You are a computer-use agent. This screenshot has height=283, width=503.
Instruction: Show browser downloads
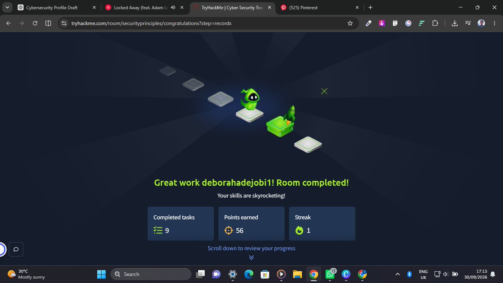[x=455, y=23]
